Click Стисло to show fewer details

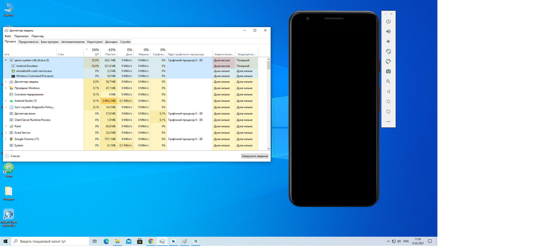tap(12, 156)
